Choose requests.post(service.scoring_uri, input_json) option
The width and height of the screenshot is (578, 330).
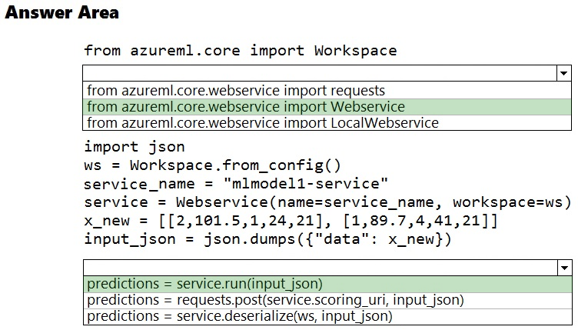tap(327, 300)
